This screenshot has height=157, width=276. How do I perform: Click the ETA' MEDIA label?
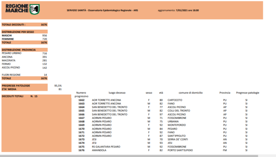9,89
